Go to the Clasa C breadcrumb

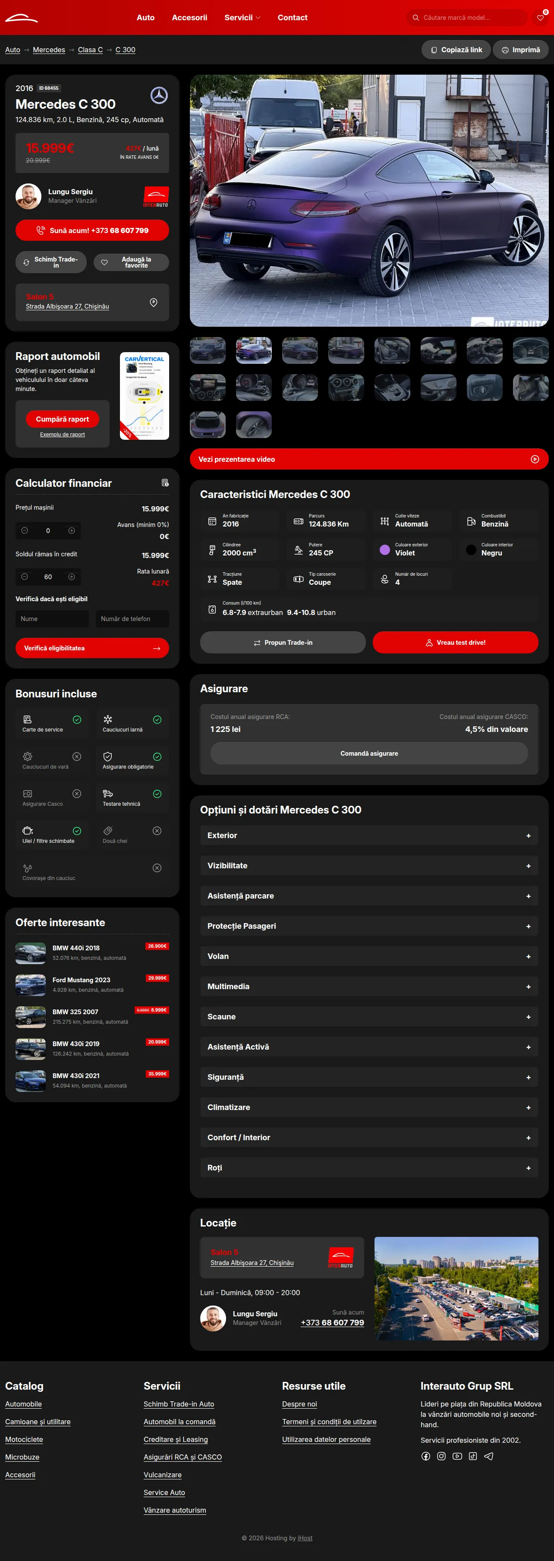[x=90, y=50]
